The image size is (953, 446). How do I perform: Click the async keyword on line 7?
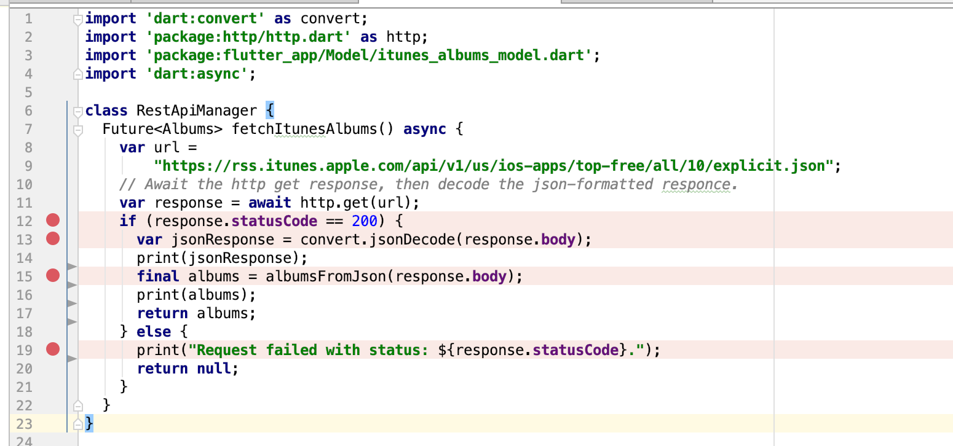pos(425,129)
